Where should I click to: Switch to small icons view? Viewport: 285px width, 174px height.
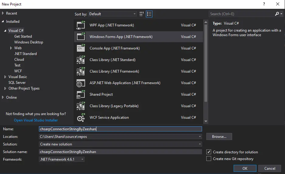[142, 14]
